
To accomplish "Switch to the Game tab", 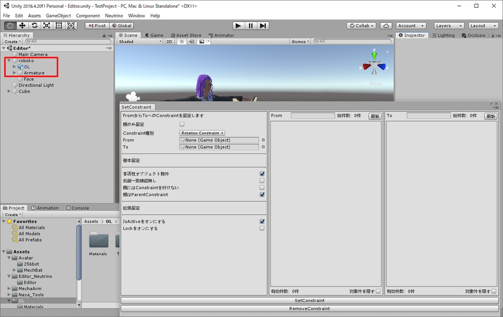I will 157,35.
